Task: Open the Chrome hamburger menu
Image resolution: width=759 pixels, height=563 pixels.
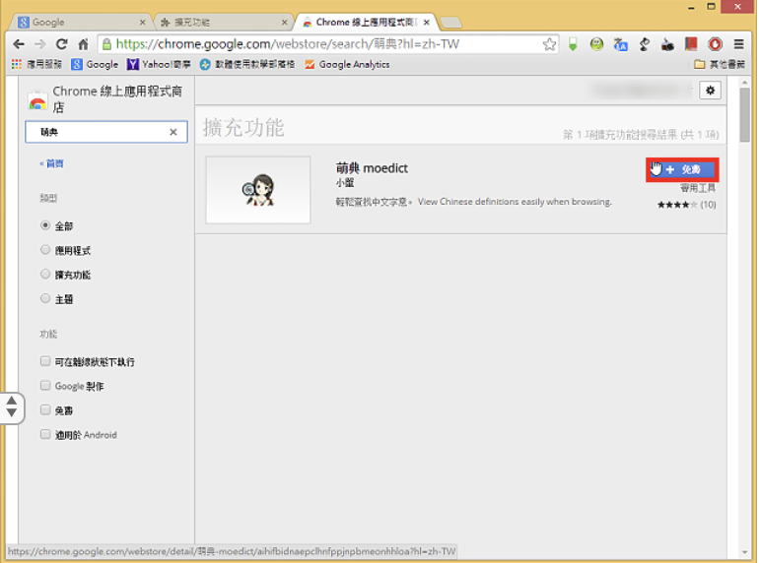Action: 738,44
